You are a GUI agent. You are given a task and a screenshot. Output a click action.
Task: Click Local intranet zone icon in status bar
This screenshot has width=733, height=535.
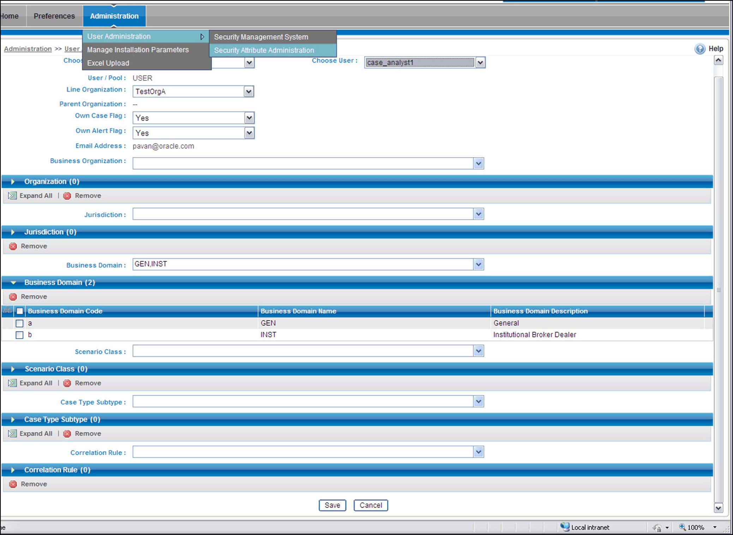click(x=565, y=527)
